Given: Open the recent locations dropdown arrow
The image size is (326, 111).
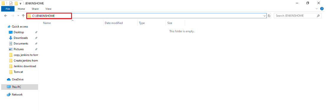Looking at the screenshot, I should point(18,16).
